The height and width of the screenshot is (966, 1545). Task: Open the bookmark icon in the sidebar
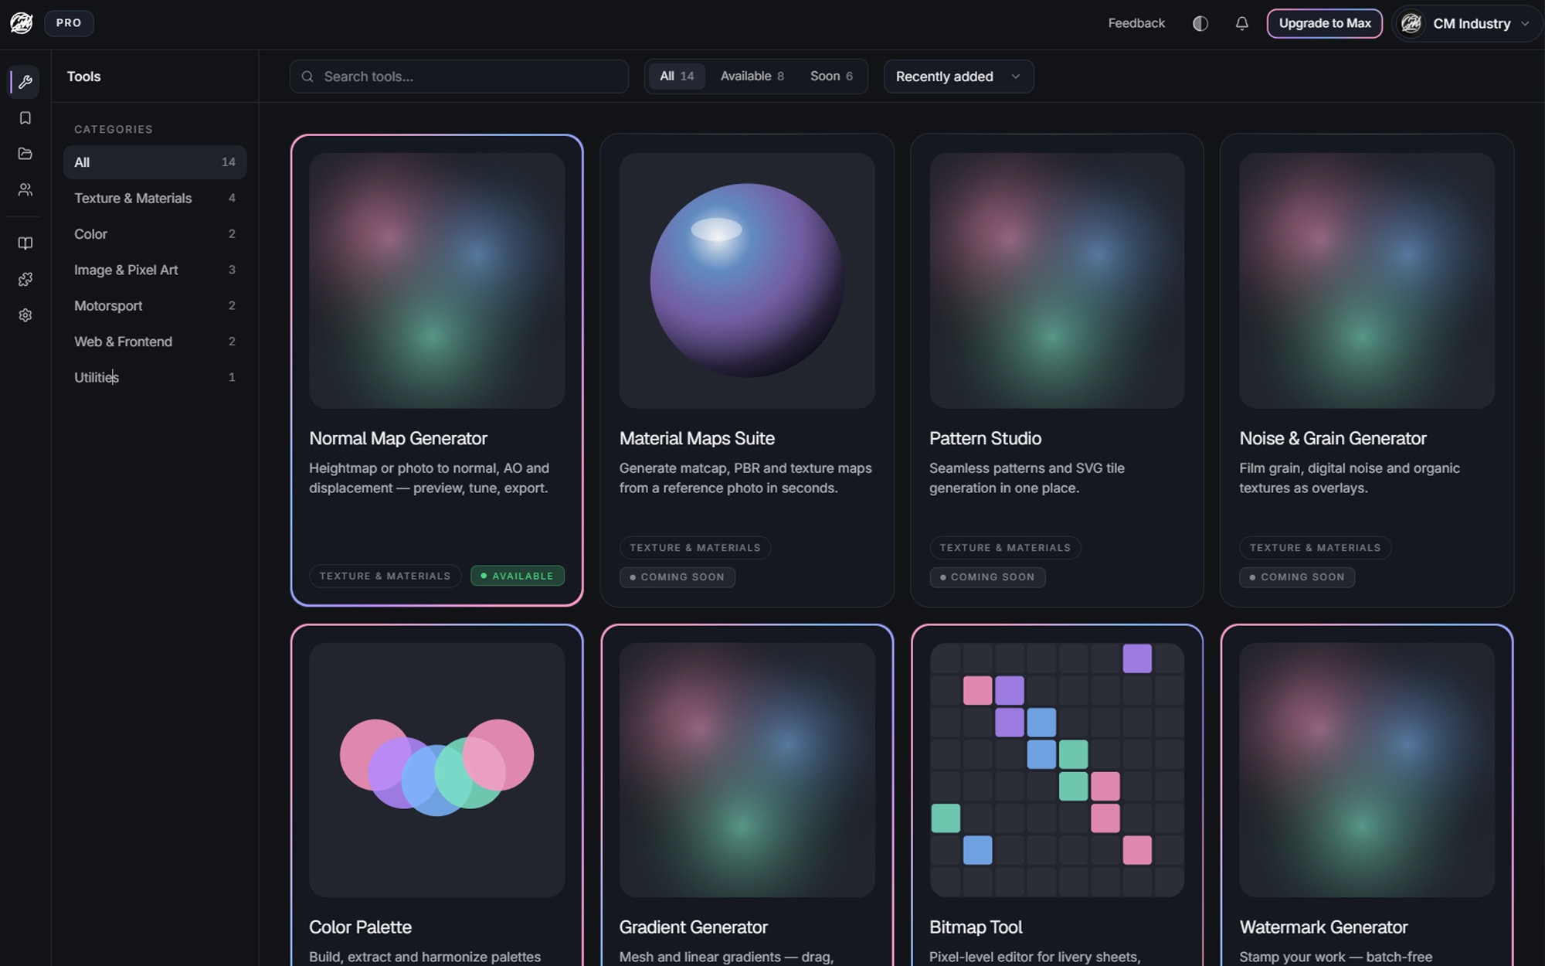tap(25, 118)
